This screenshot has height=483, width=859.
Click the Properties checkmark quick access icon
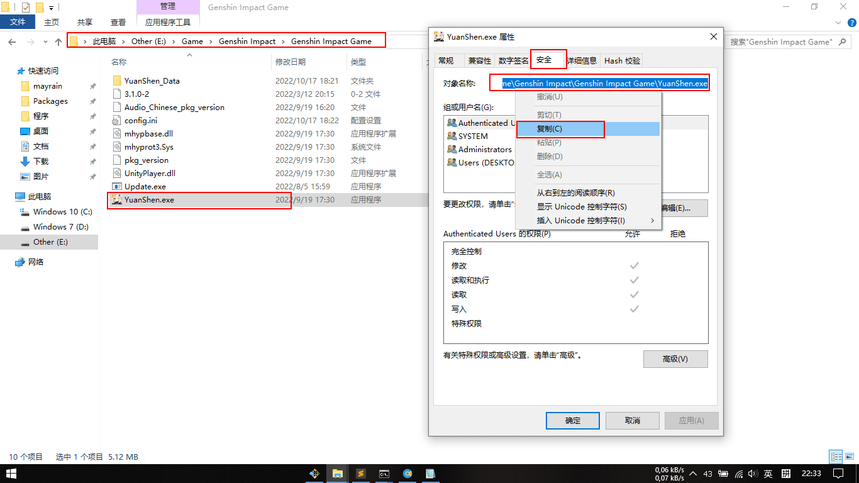tap(26, 8)
